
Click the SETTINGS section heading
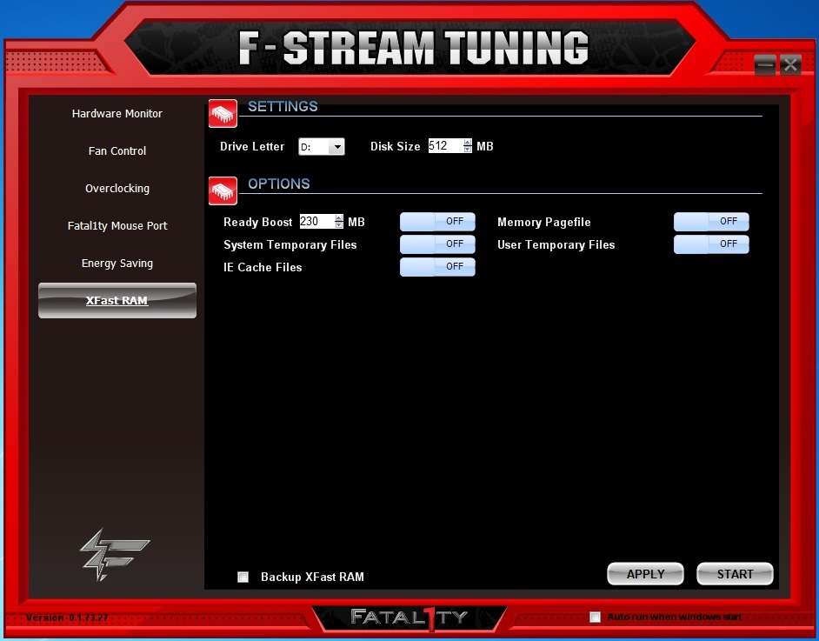point(283,107)
